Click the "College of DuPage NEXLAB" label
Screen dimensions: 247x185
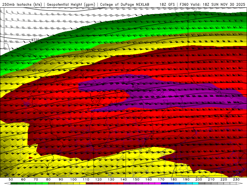coord(124,5)
